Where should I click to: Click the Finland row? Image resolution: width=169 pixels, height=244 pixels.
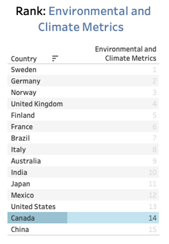(83, 115)
